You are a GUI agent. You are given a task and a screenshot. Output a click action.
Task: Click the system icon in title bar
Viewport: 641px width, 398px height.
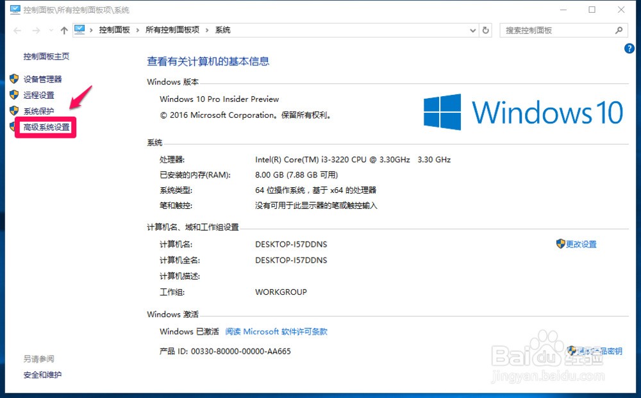(15, 10)
